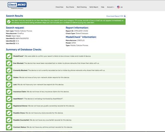Click the Ever Blocked result text
The width and height of the screenshot is (165, 132).
coord(62,63)
